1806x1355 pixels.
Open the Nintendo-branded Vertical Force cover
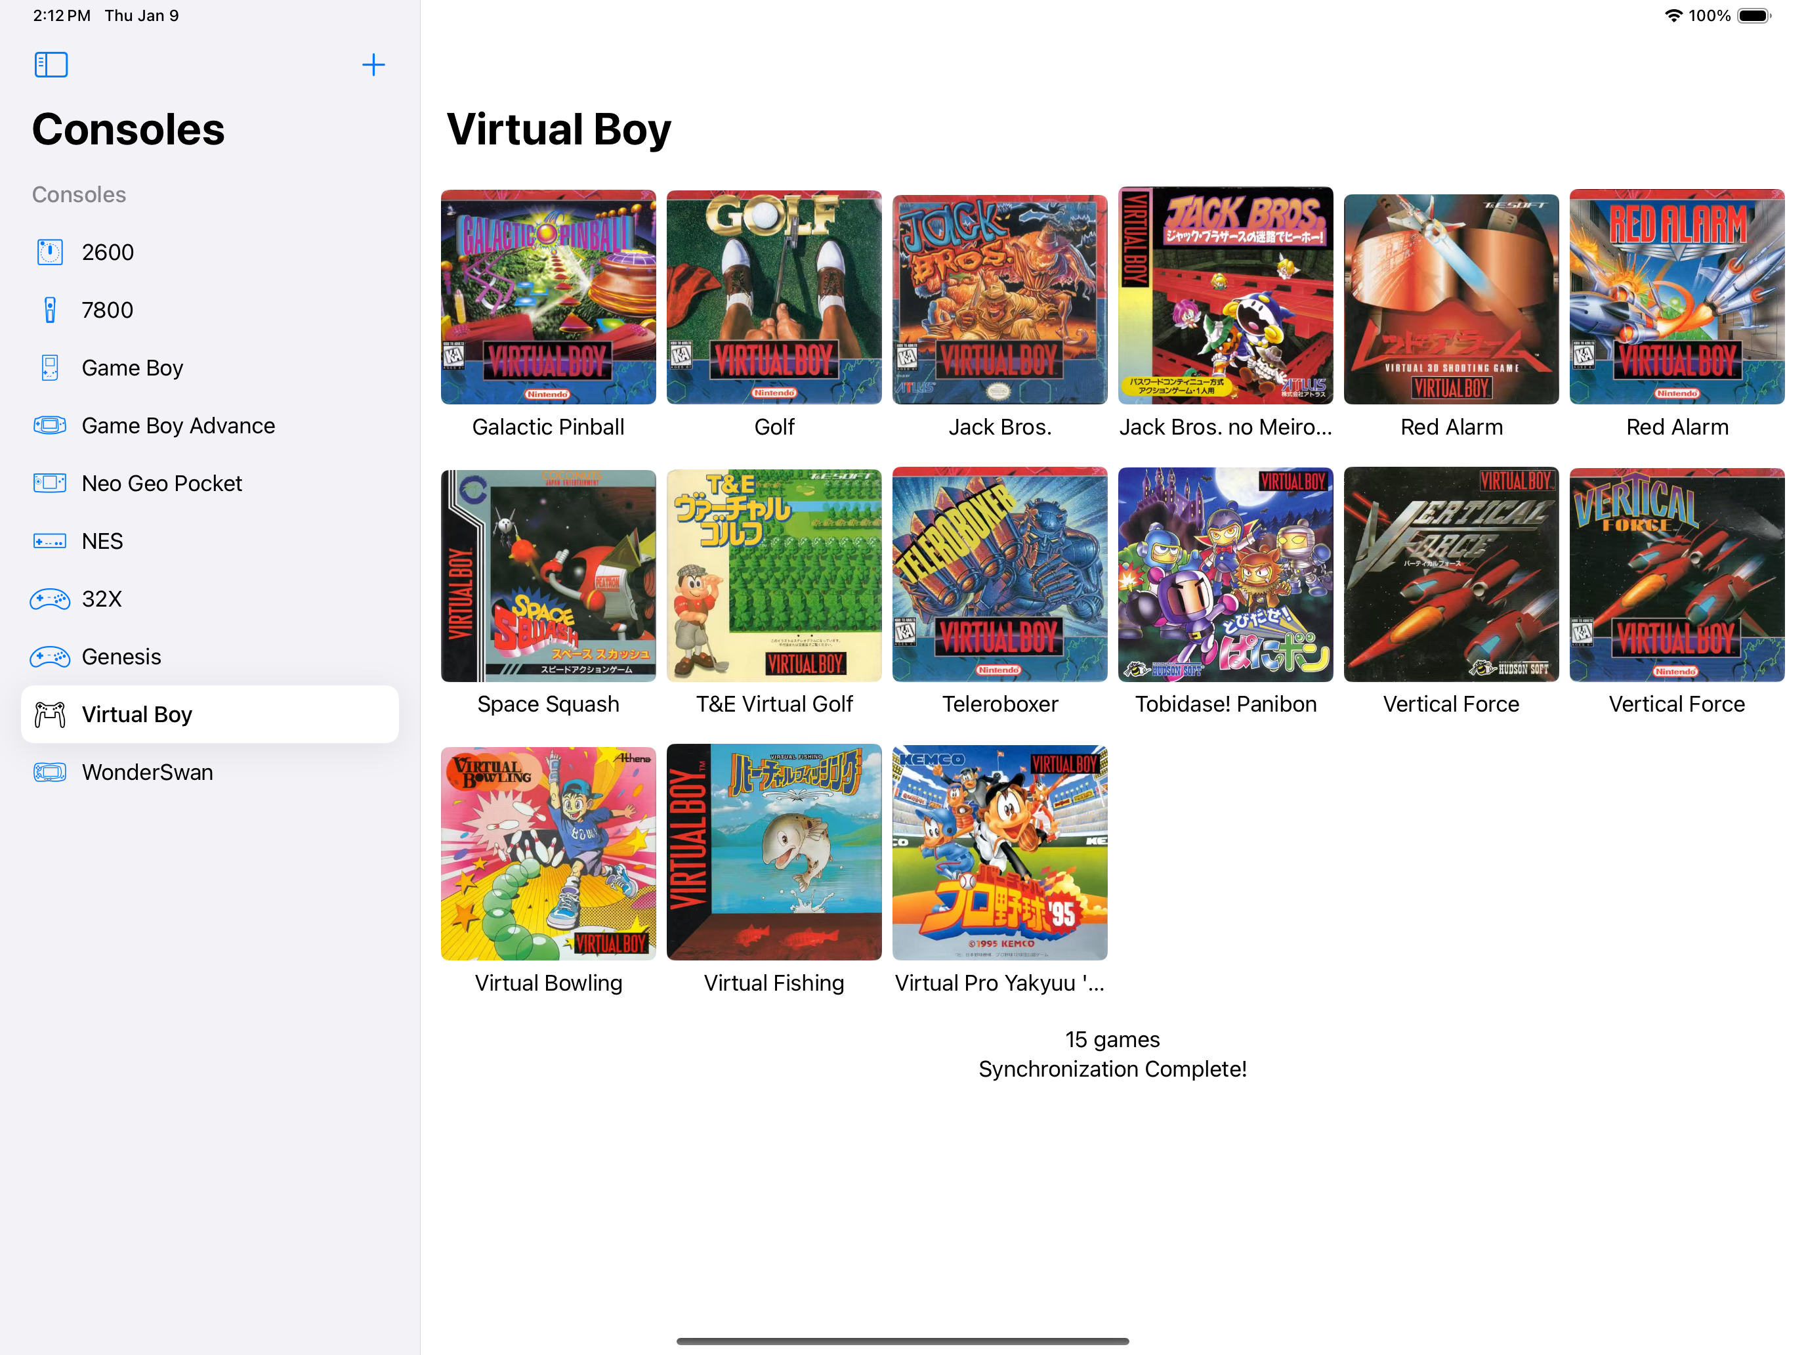pos(1677,575)
